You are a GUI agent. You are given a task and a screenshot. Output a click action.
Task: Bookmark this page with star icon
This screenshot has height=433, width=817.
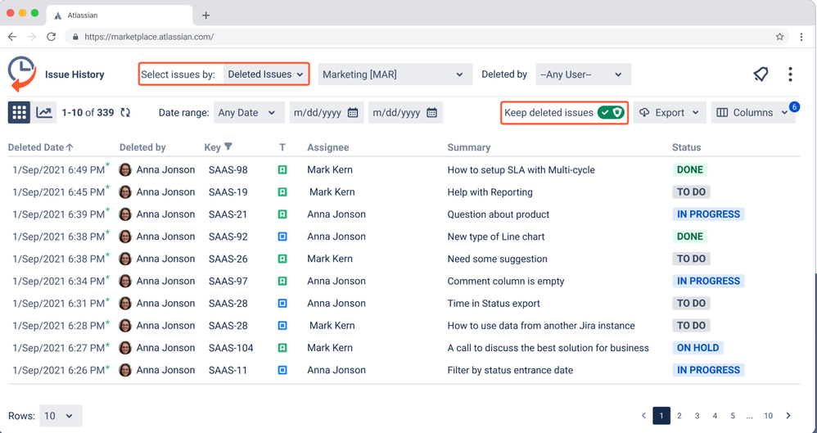tap(779, 37)
